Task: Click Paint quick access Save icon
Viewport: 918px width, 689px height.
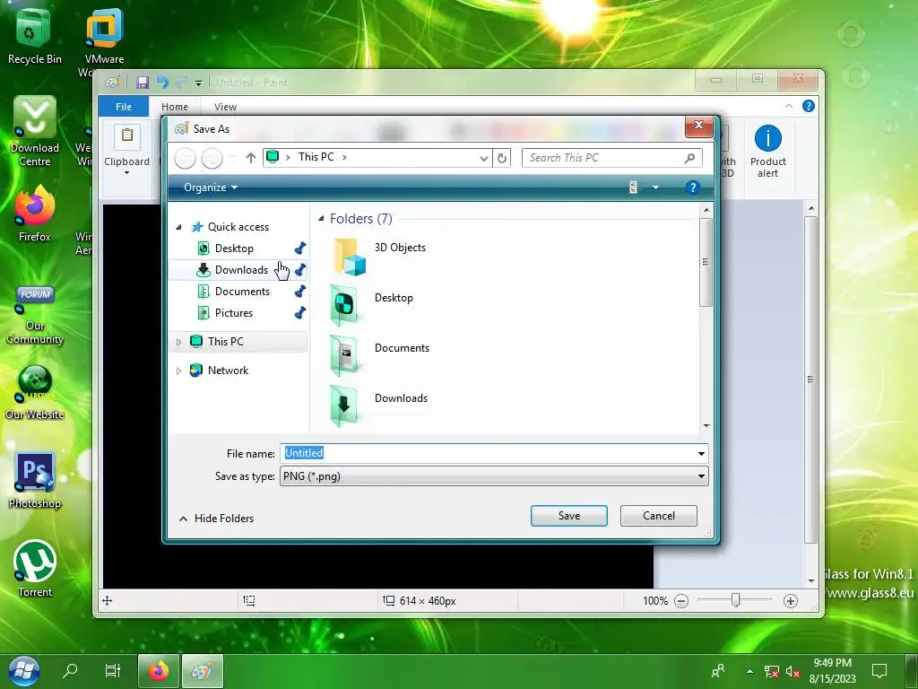Action: click(x=143, y=83)
